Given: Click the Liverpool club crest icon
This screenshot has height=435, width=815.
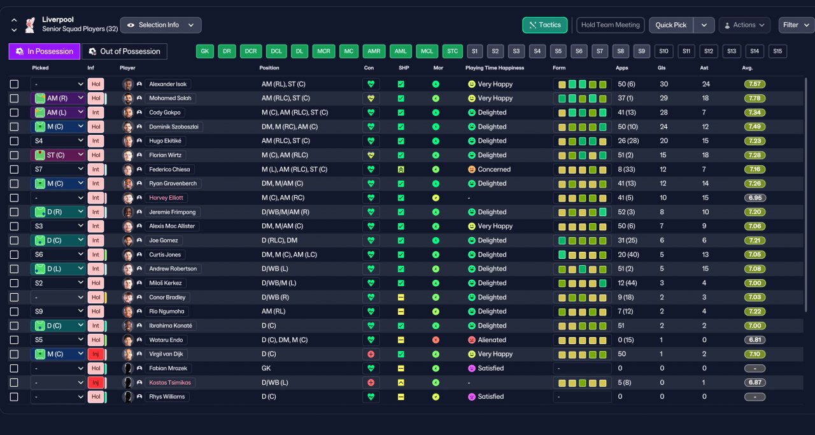Looking at the screenshot, I should (29, 25).
